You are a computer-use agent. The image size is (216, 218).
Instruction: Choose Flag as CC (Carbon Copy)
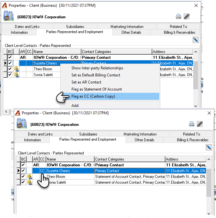coord(110,96)
